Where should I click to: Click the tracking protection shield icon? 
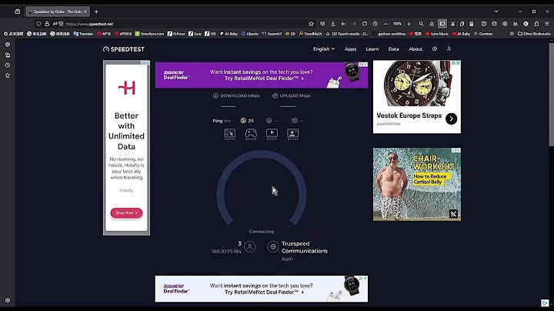coord(39,24)
